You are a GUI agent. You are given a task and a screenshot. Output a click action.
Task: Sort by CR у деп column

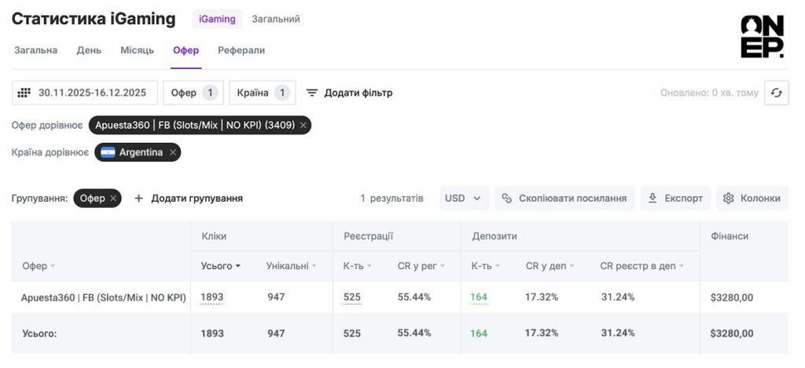550,266
